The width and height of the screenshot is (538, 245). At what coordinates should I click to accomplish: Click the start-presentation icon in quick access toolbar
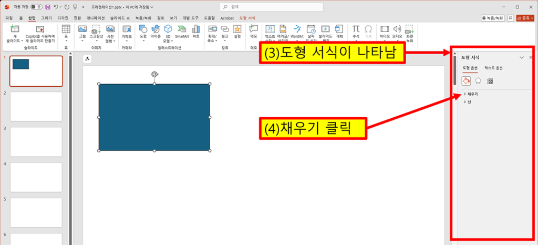[75, 7]
